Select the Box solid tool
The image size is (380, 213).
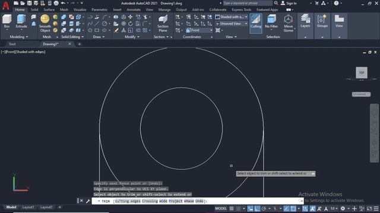click(7, 21)
